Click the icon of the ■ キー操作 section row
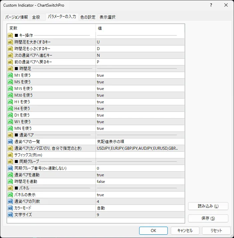This screenshot has width=234, height=238. click(x=10, y=36)
